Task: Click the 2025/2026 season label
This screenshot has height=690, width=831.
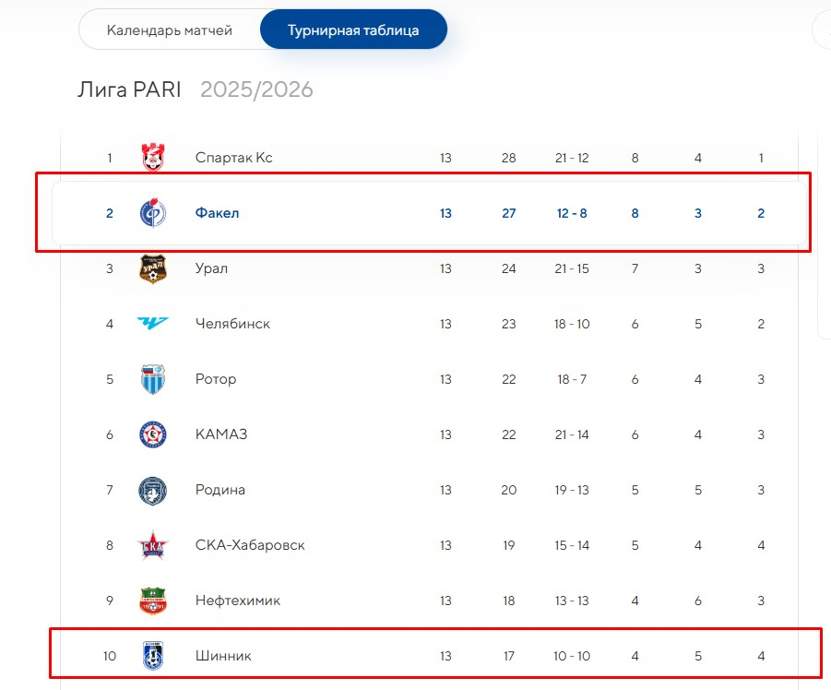Action: pyautogui.click(x=256, y=89)
